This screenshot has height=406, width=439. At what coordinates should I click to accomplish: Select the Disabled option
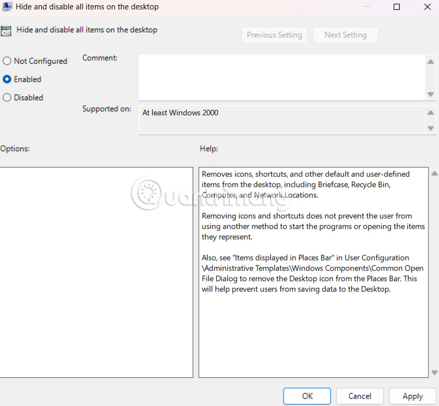pyautogui.click(x=7, y=97)
